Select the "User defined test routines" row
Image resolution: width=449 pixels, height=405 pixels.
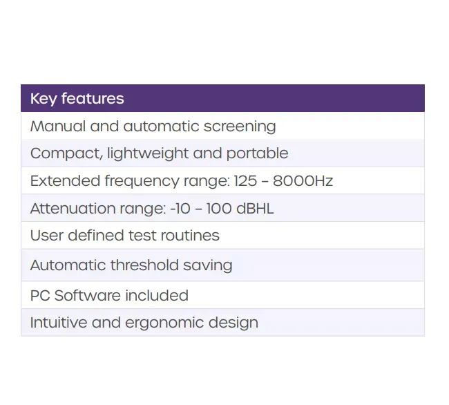pos(125,236)
